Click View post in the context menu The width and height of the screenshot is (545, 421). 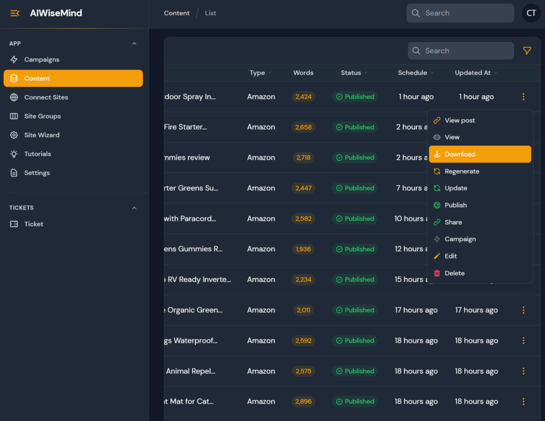tap(459, 120)
